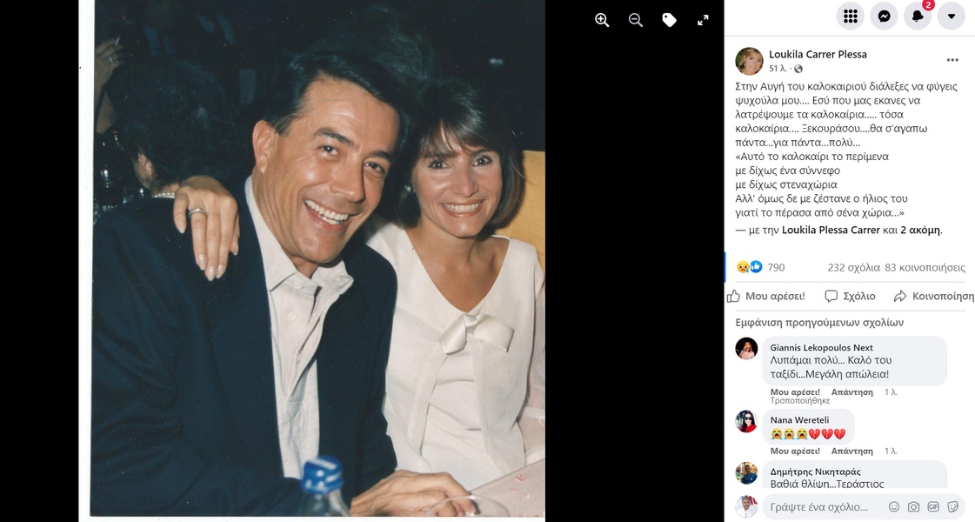The width and height of the screenshot is (975, 522).
Task: Share the post via Κοινοποίηση
Action: 933,296
